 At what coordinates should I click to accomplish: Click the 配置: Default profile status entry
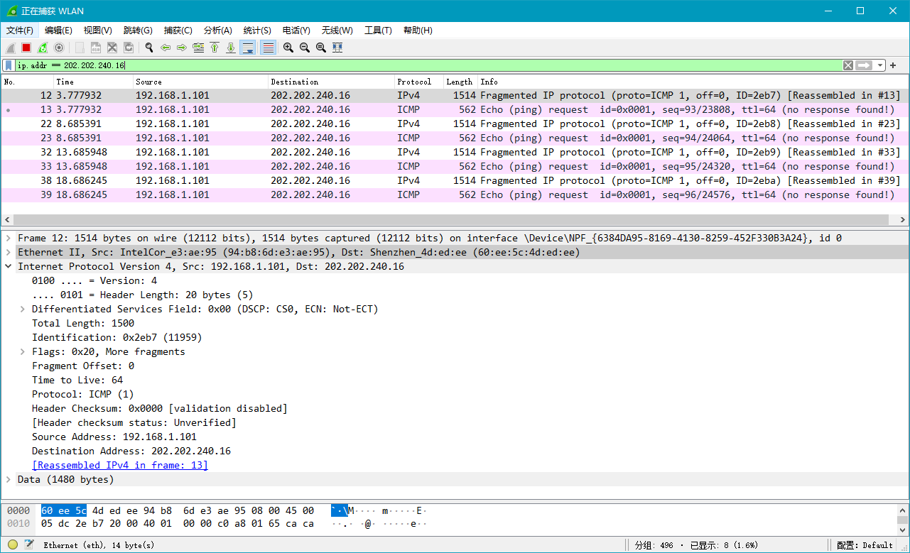tap(865, 545)
